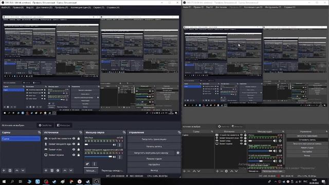Remove source with minus in right OBS window
Image resolution: width=329 pixels, height=185 pixels.
[222, 171]
